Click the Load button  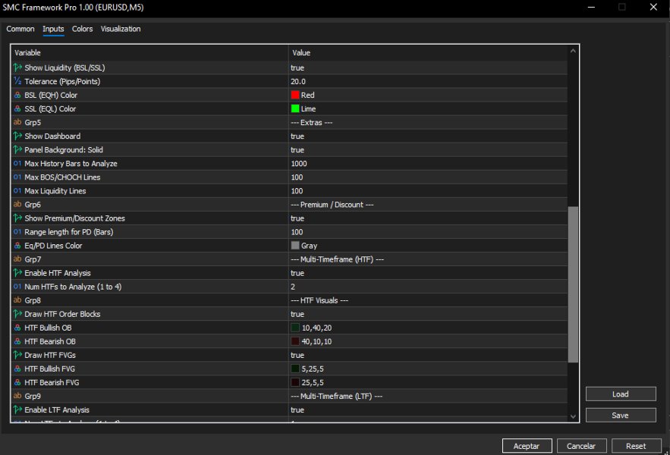621,394
